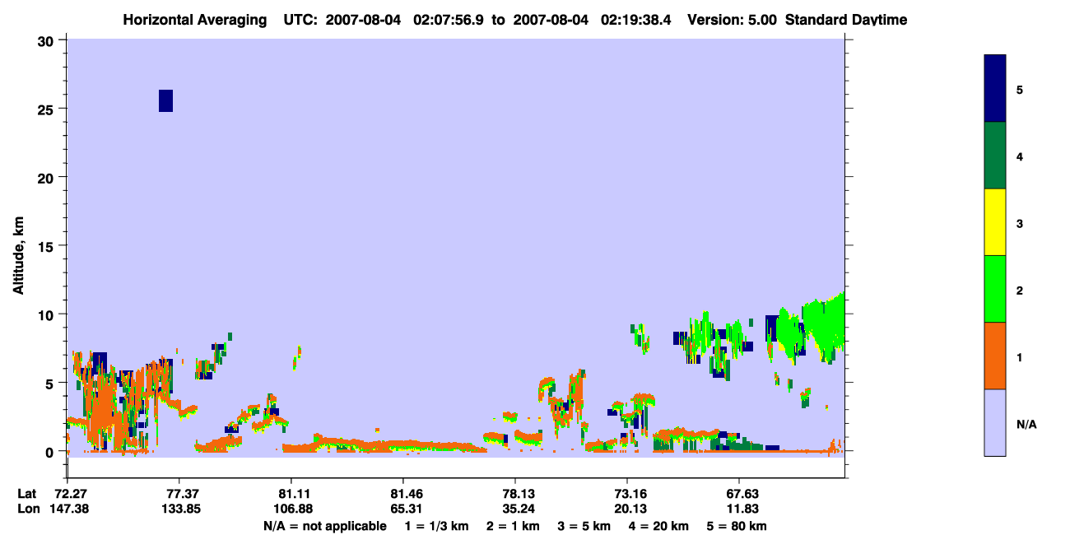Image resolution: width=1070 pixels, height=549 pixels.
Task: Click the altitude tick label '20'
Action: [x=47, y=177]
